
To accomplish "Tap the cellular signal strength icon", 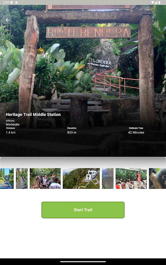I will (x=156, y=2).
